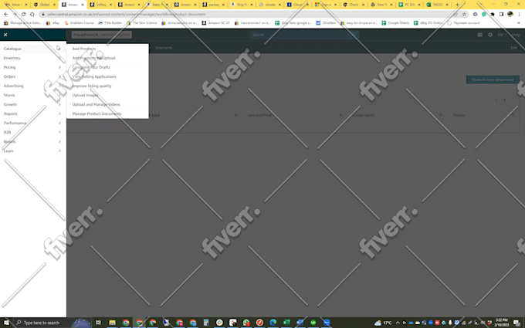Screen dimensions: 525x328
Task: Open the Pets&PawsUK account switcher
Action: (101, 35)
